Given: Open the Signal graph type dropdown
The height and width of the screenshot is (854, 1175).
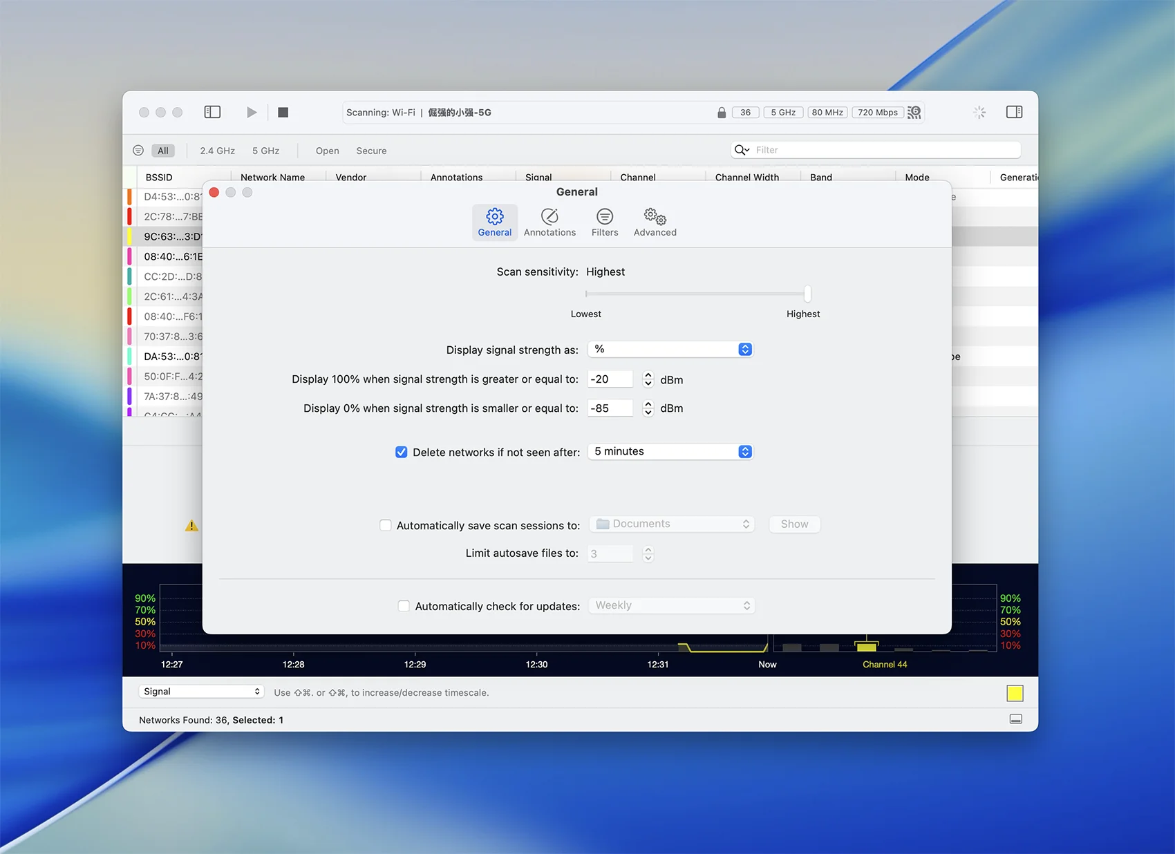Looking at the screenshot, I should [201, 692].
